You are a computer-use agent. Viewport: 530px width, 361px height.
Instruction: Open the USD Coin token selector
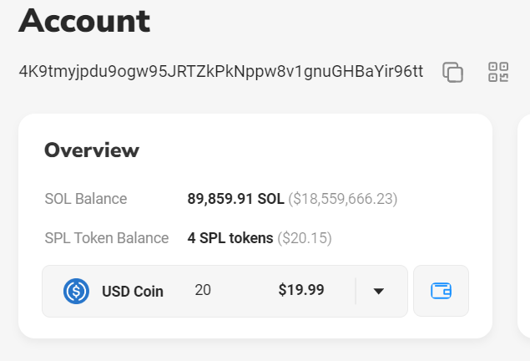[225, 291]
